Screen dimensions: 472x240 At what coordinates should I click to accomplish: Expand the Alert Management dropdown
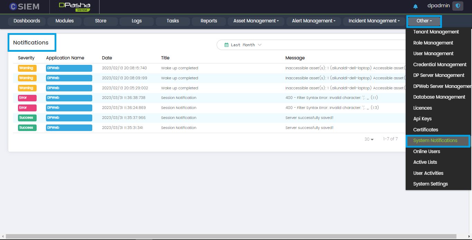[x=313, y=21]
